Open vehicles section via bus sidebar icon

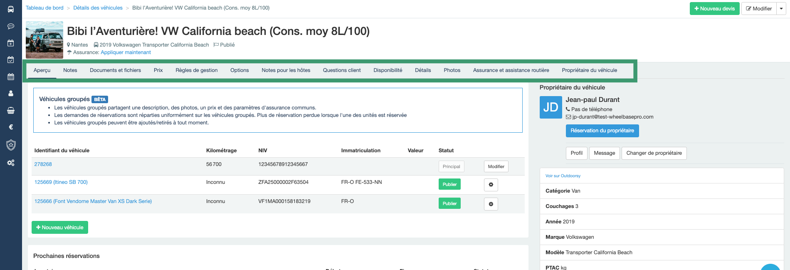[11, 9]
